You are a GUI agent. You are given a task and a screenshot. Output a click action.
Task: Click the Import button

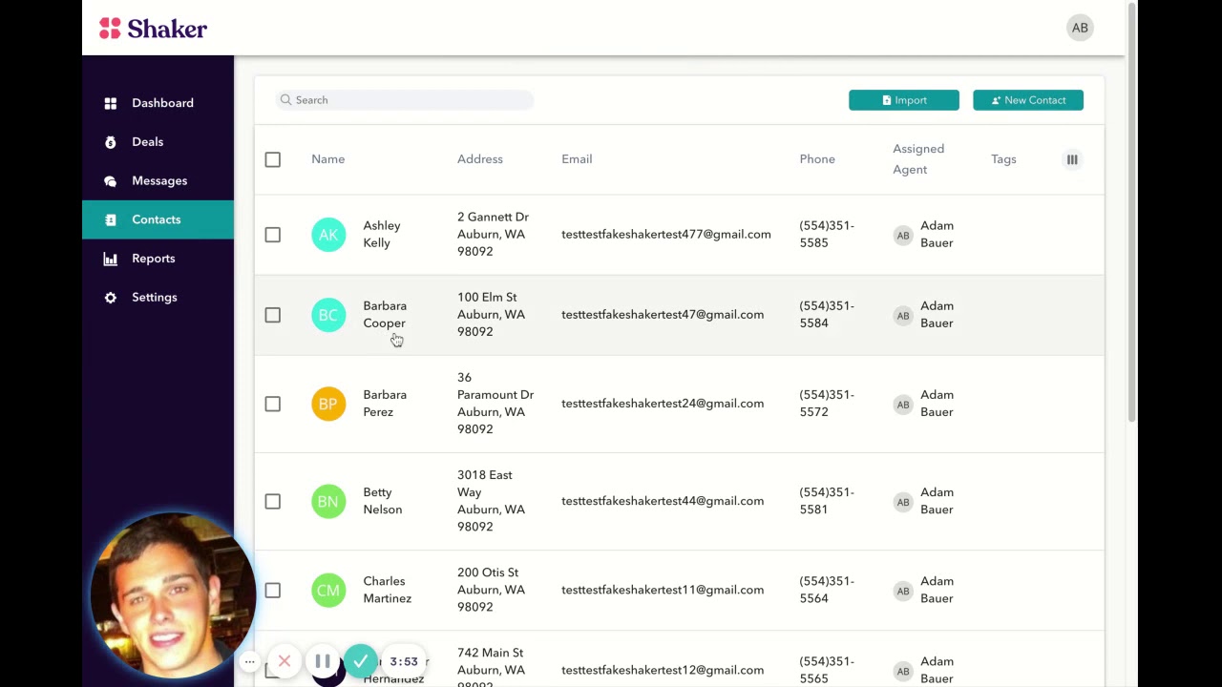pyautogui.click(x=904, y=100)
